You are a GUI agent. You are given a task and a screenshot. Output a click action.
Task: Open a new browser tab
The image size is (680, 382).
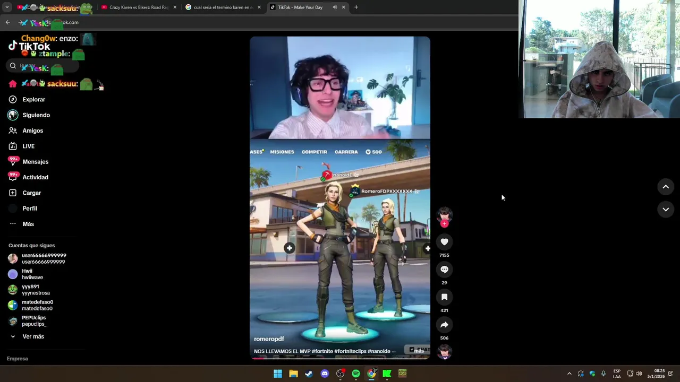point(356,7)
